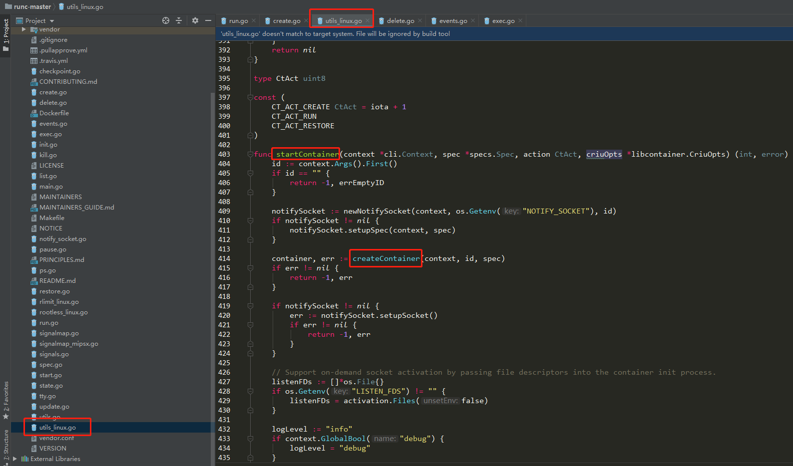Click the startContainer function name

(307, 154)
